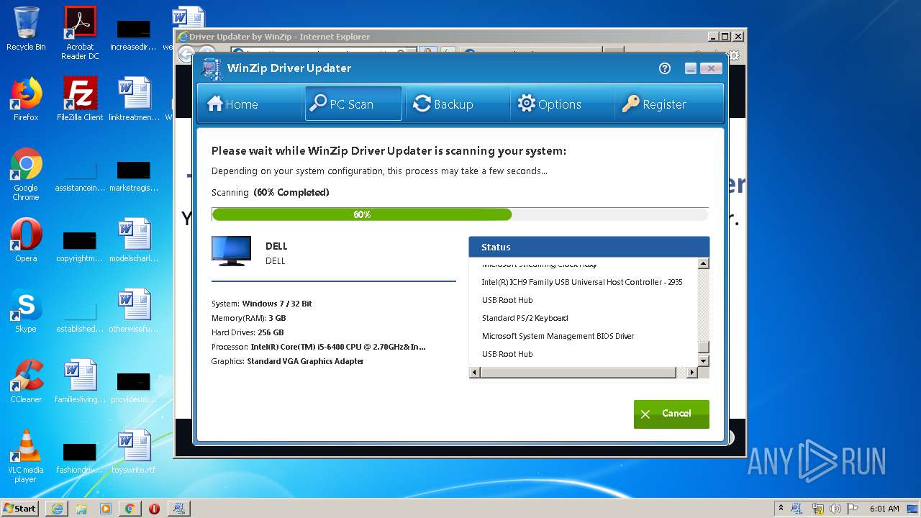Maximize the Internet Explorer window

point(725,37)
